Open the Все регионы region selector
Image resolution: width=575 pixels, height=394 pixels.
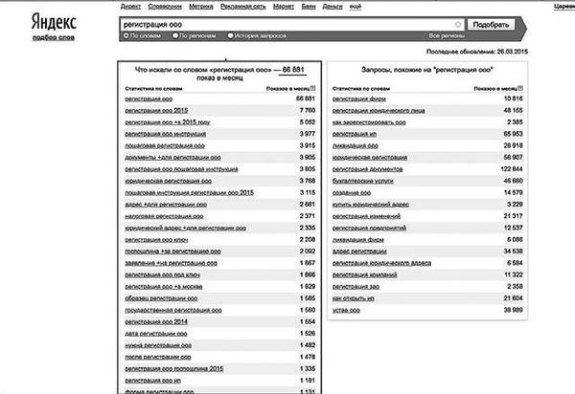(x=447, y=35)
